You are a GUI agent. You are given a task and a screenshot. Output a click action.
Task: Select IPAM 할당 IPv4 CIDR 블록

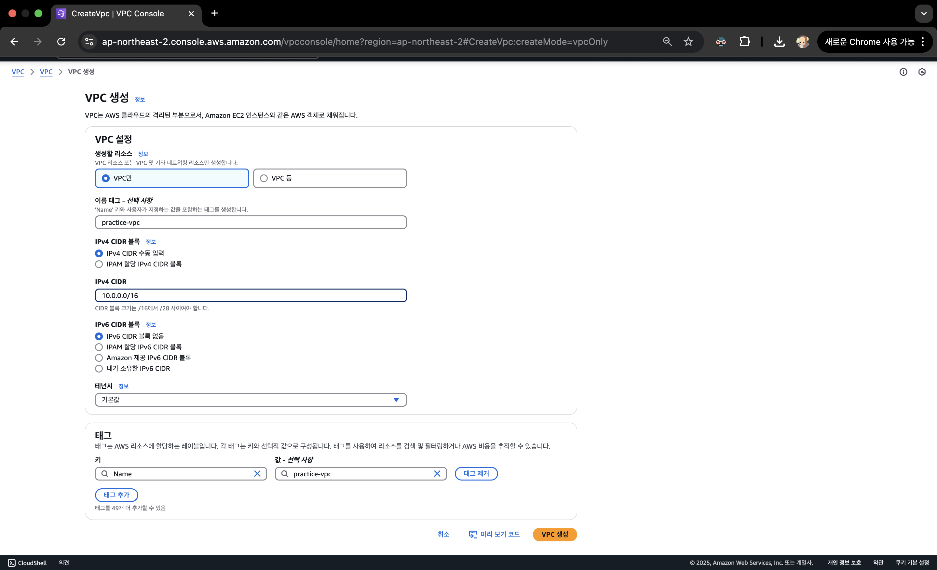pos(99,264)
